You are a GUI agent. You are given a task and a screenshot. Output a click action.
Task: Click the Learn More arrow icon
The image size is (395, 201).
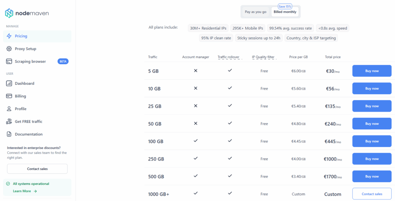click(35, 191)
